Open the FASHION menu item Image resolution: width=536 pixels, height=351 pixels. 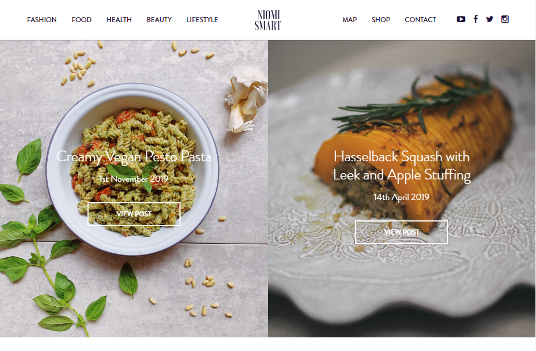(x=41, y=20)
